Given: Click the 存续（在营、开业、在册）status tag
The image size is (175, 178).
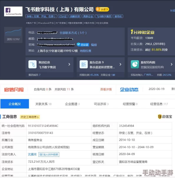Looking at the screenshot, I should (41, 16).
